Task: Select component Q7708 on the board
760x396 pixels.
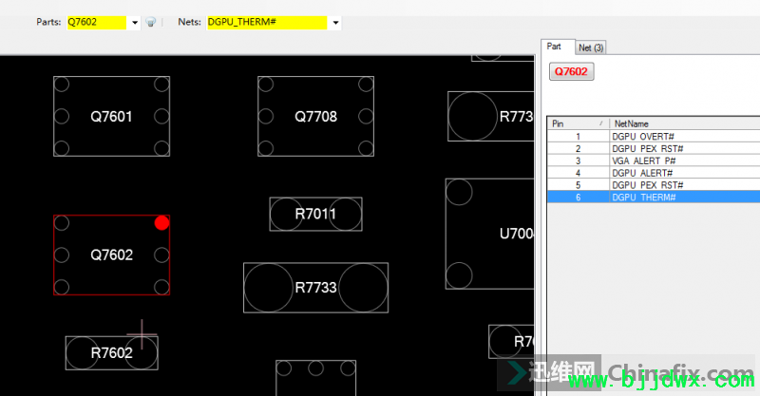Action: [x=315, y=117]
